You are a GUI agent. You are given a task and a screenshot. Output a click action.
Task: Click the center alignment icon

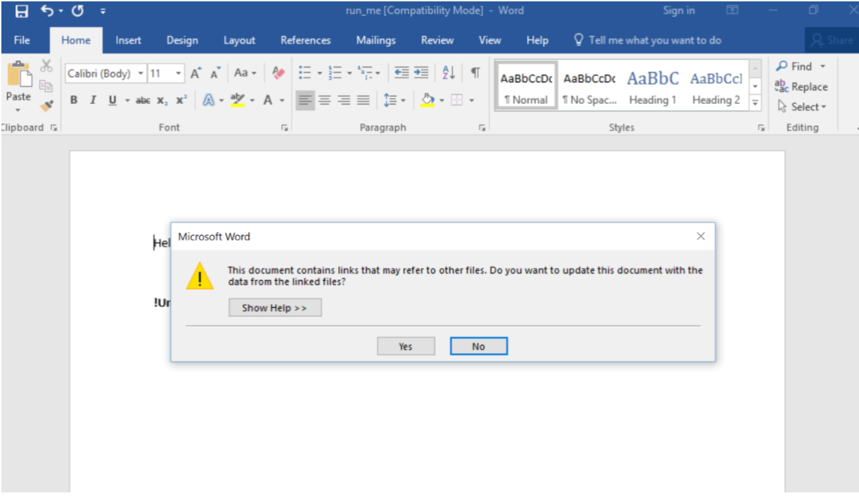(325, 100)
